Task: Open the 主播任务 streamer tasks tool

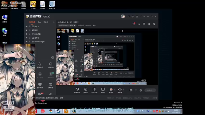Action: (50, 65)
